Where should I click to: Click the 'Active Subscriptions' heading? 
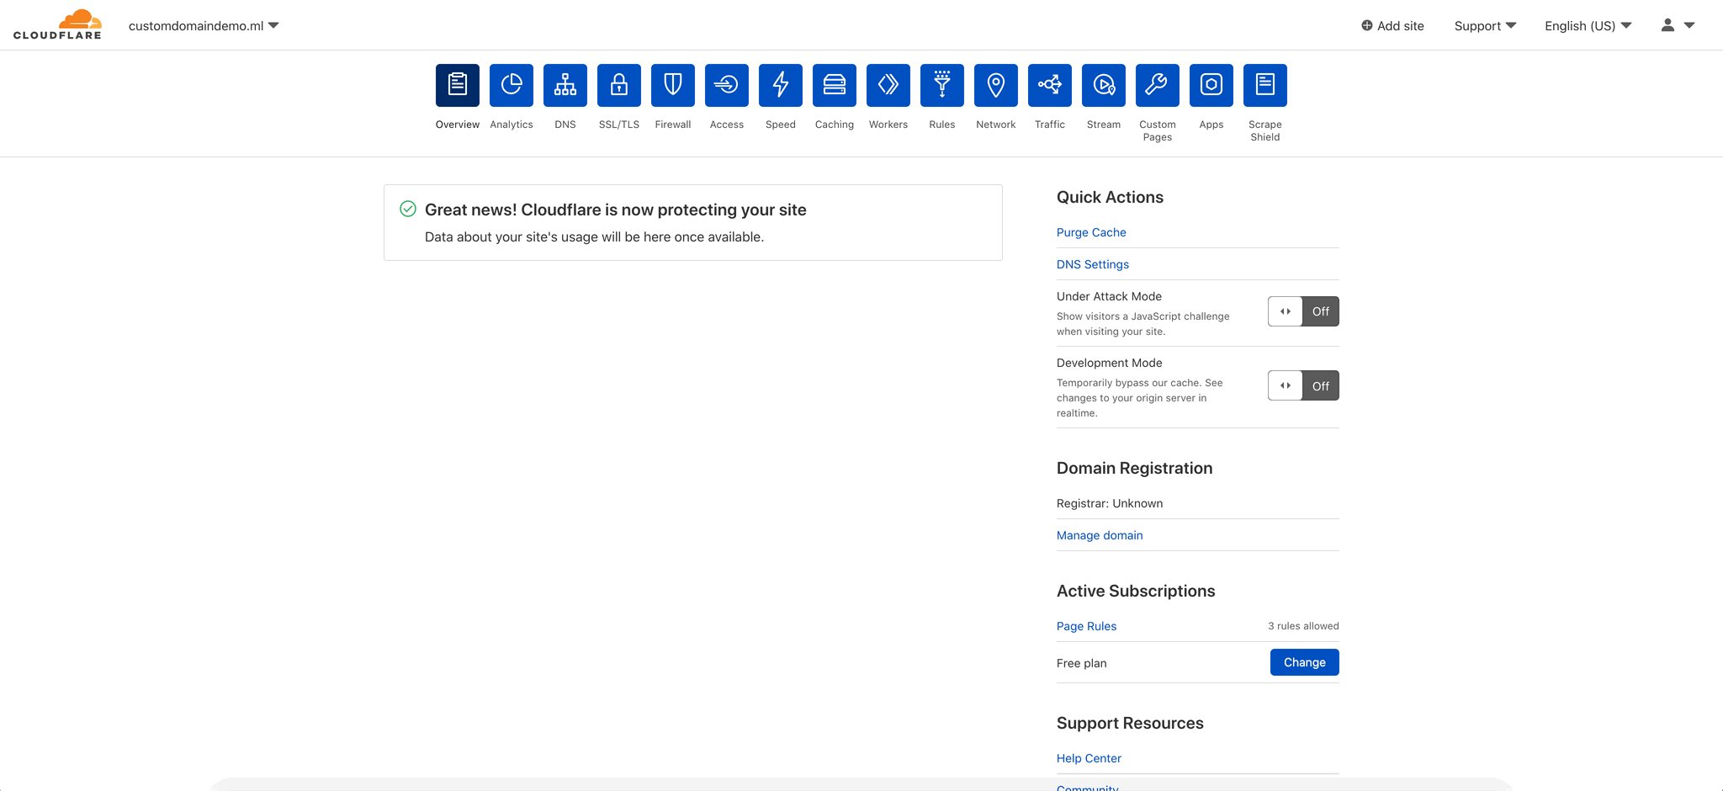tap(1136, 591)
